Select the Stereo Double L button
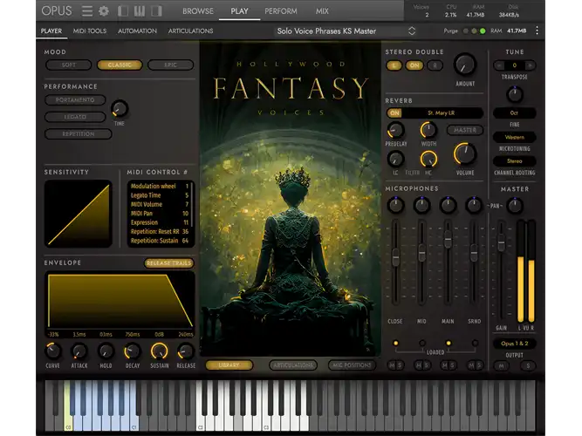582x436 pixels. click(394, 65)
